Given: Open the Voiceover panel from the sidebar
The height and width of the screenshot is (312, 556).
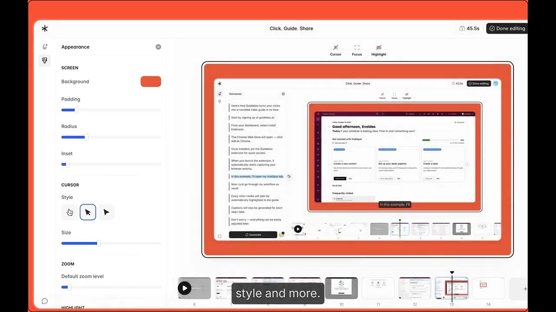Looking at the screenshot, I should tap(45, 47).
